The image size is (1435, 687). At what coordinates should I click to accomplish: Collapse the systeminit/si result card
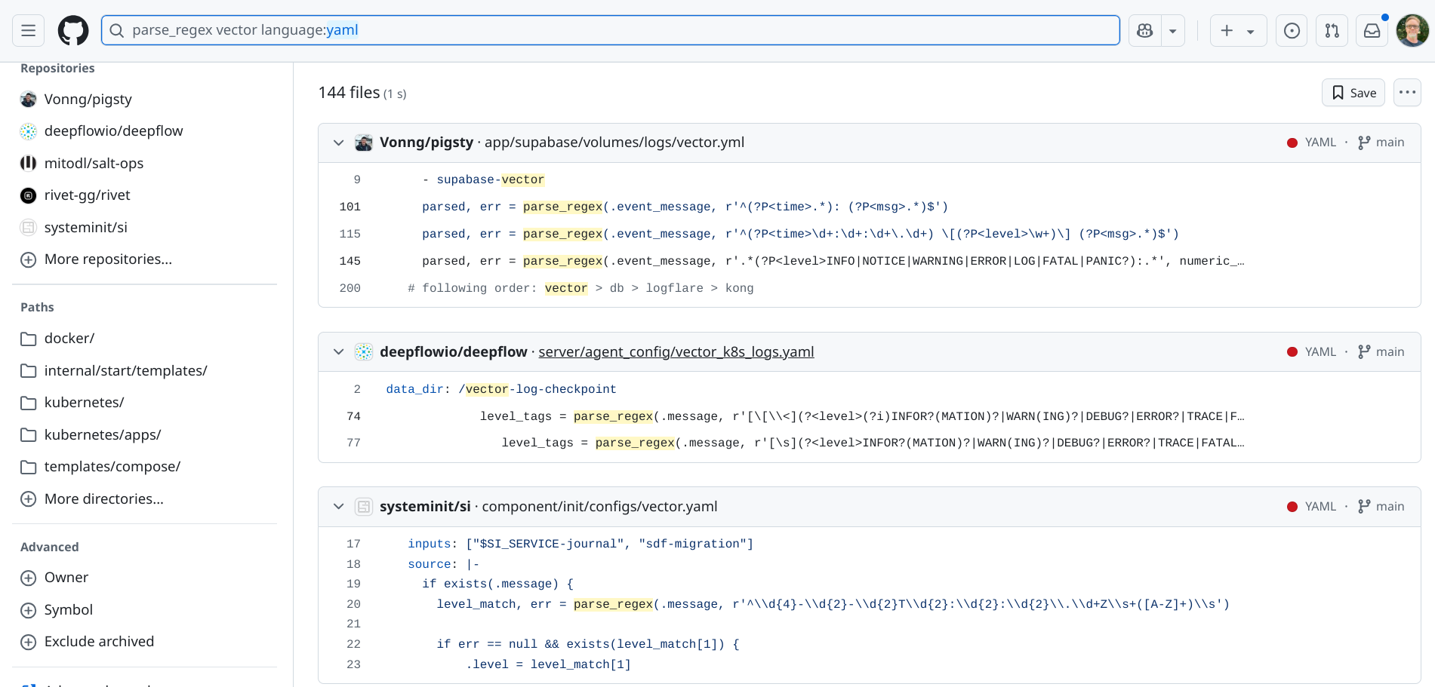click(339, 507)
